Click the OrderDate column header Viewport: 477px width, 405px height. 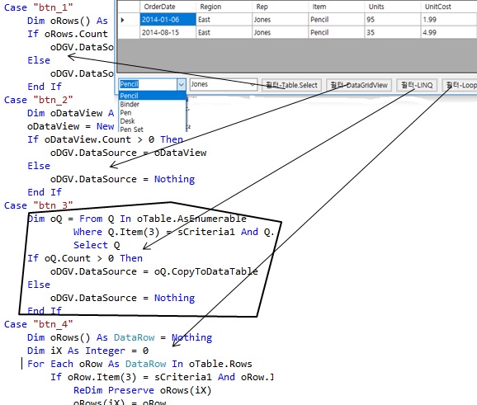[x=168, y=7]
